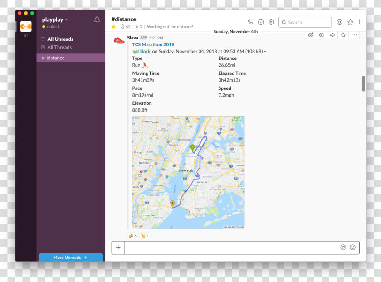The height and width of the screenshot is (282, 381).
Task: Open All Threads view
Action: coord(59,47)
